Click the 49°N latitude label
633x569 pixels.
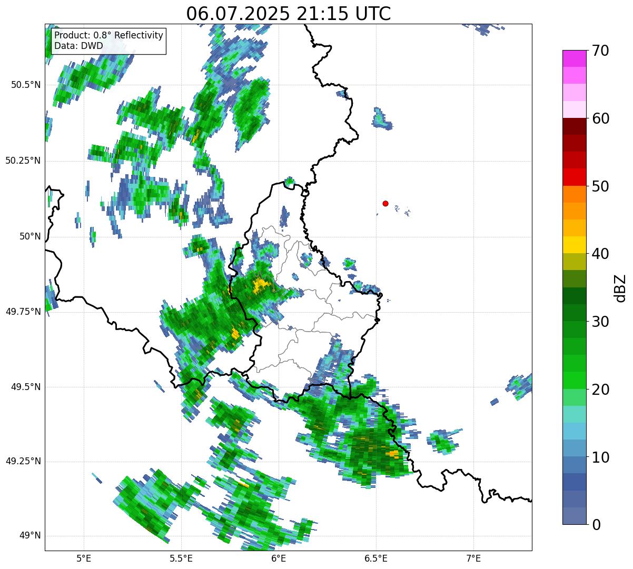point(29,536)
